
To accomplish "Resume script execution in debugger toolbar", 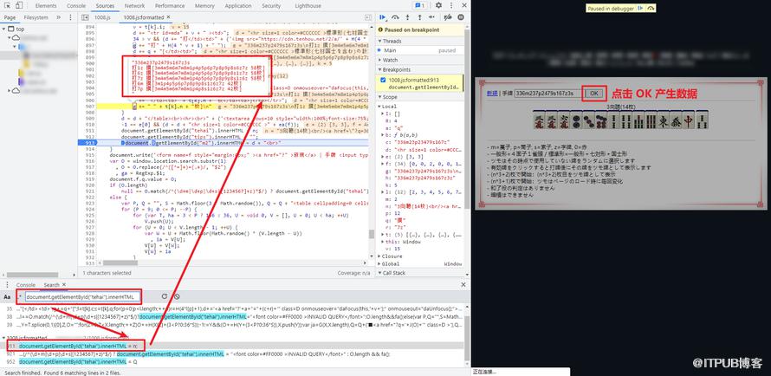I will [x=383, y=17].
